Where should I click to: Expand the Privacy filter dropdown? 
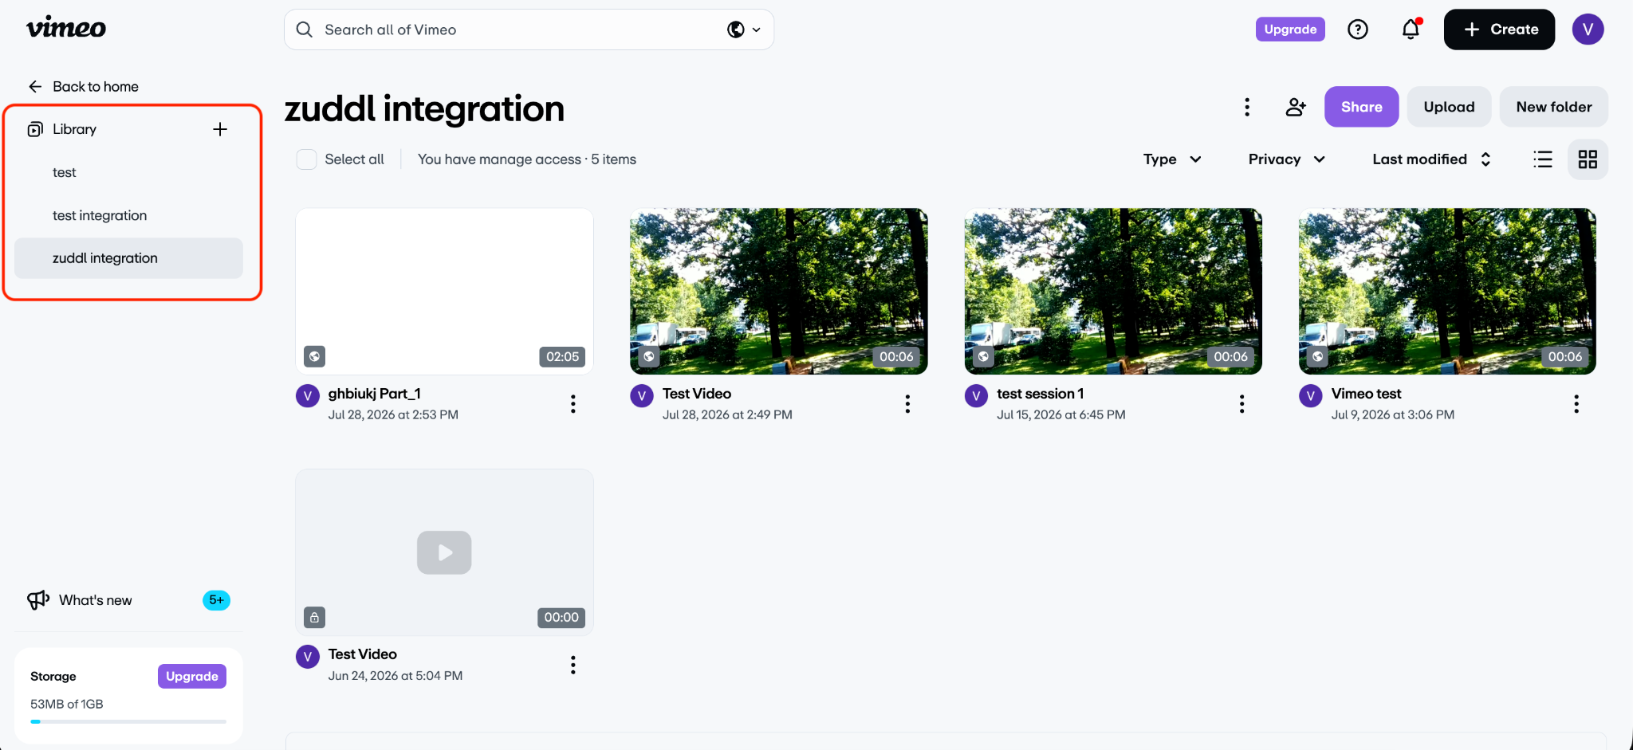(1287, 159)
